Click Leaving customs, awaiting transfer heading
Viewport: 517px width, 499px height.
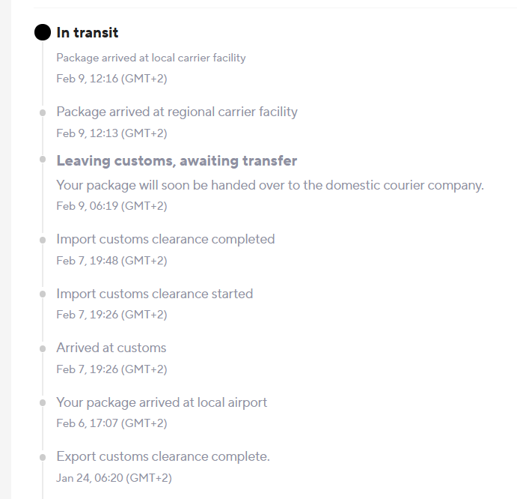tap(177, 161)
